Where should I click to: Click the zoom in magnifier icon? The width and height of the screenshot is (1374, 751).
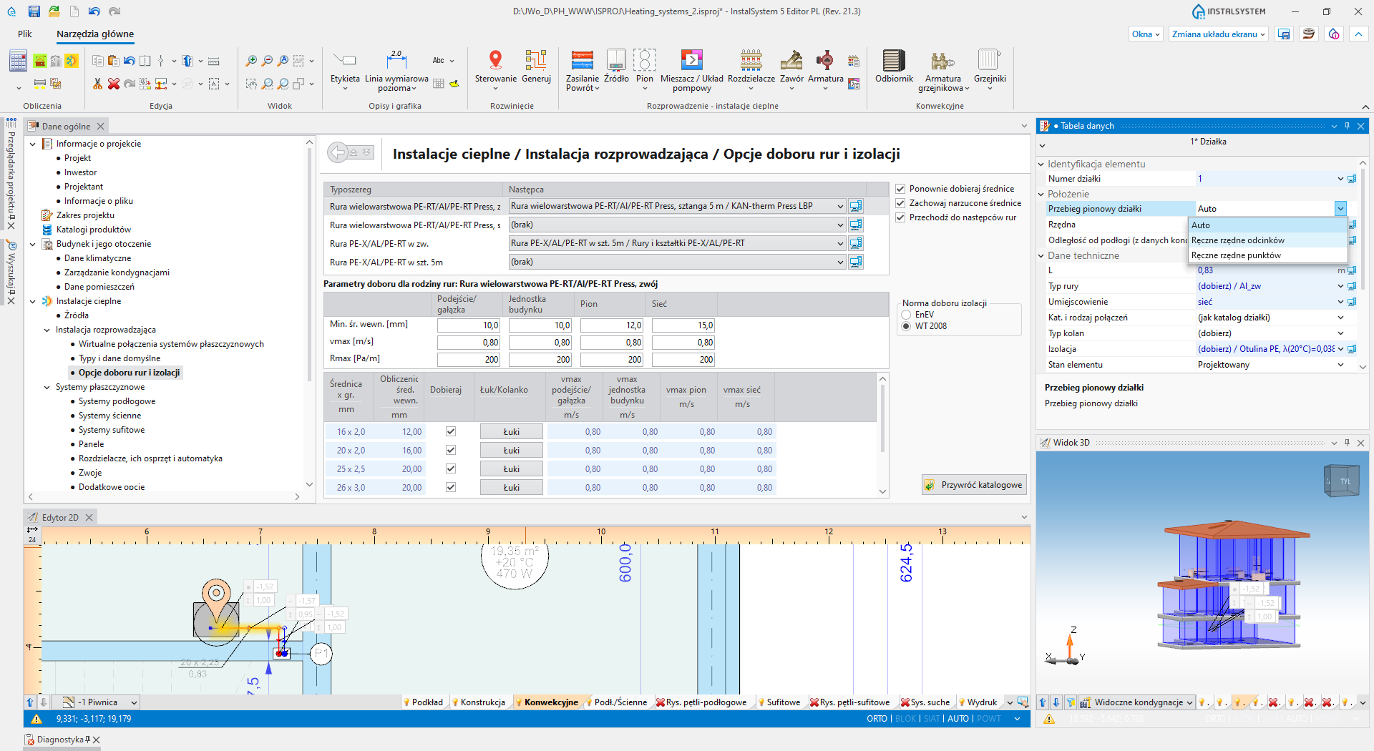[251, 61]
